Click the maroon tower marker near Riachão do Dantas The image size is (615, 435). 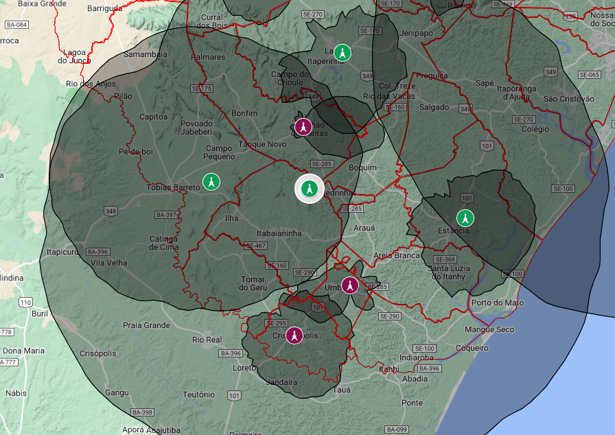tap(303, 126)
